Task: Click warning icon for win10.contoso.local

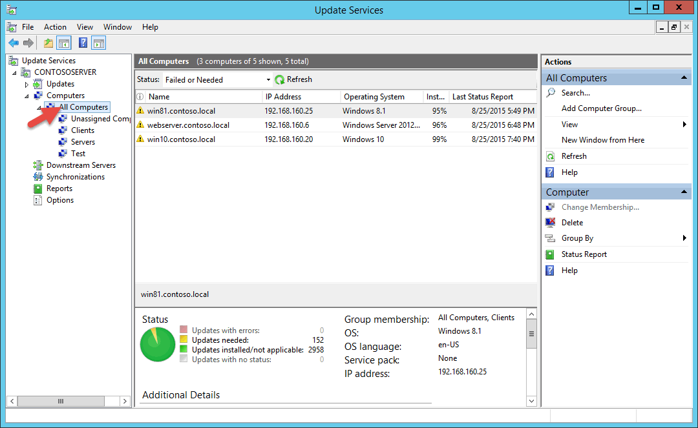Action: (140, 139)
